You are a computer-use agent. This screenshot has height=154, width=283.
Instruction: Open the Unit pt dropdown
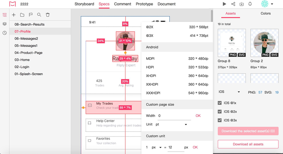click(x=171, y=125)
